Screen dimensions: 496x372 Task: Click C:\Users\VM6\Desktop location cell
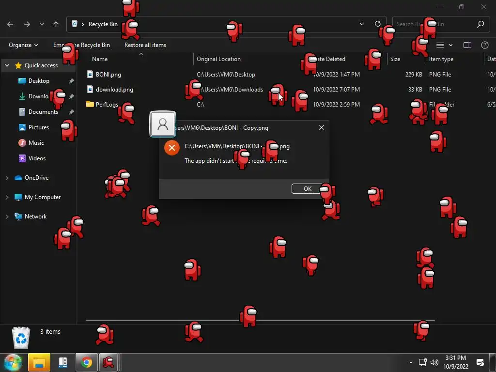pos(226,75)
